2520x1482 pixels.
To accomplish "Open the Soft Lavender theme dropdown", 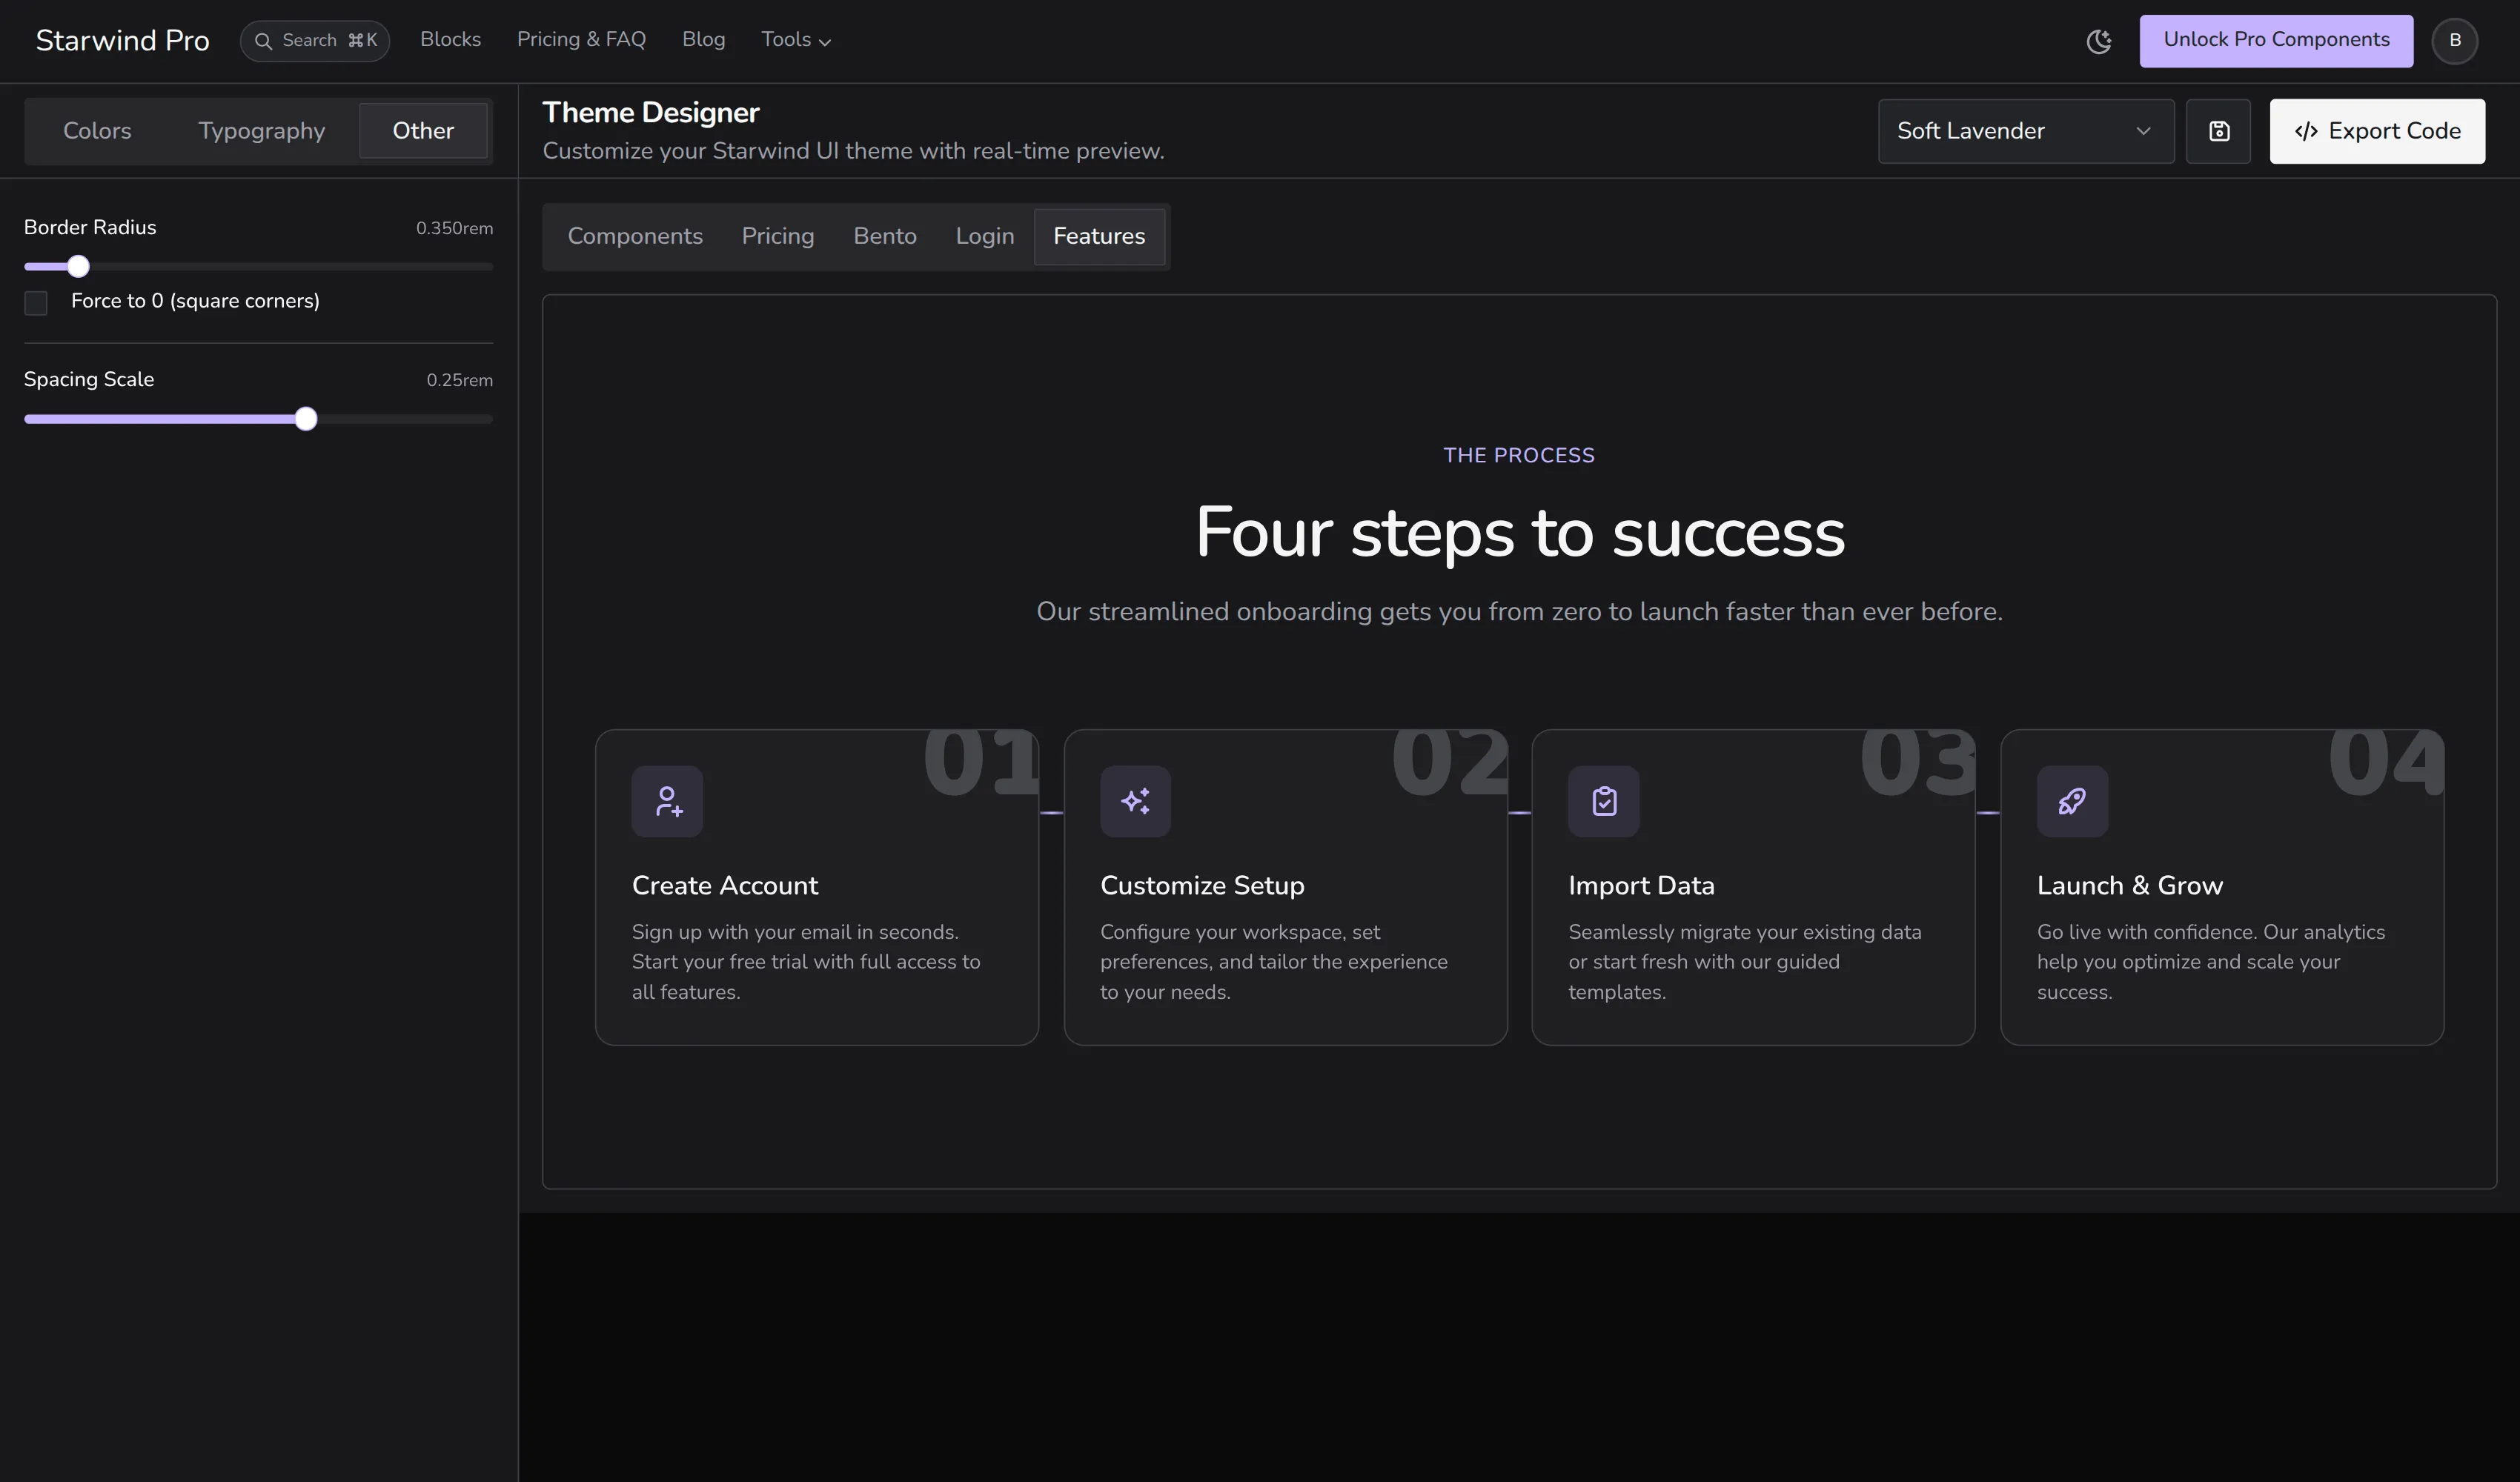I will [2025, 131].
